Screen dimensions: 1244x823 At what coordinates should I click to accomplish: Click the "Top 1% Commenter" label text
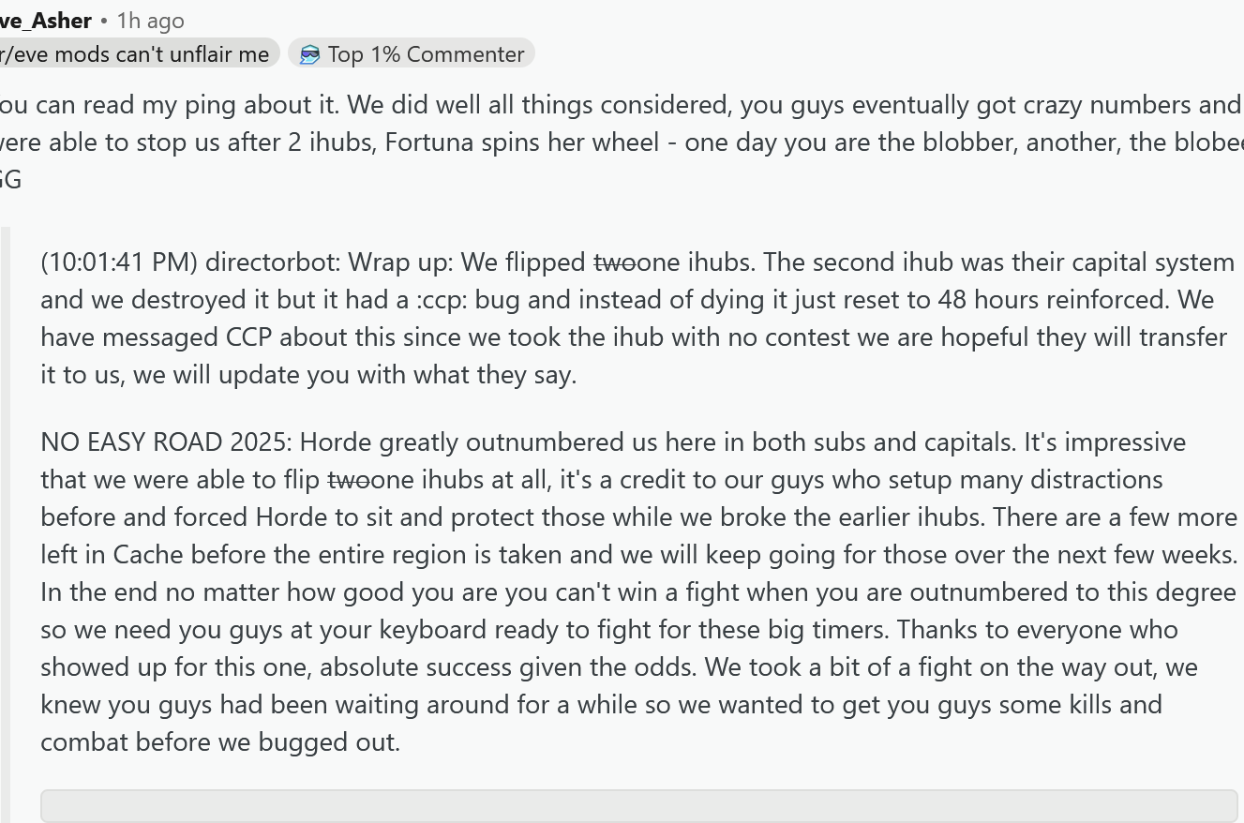click(x=426, y=54)
